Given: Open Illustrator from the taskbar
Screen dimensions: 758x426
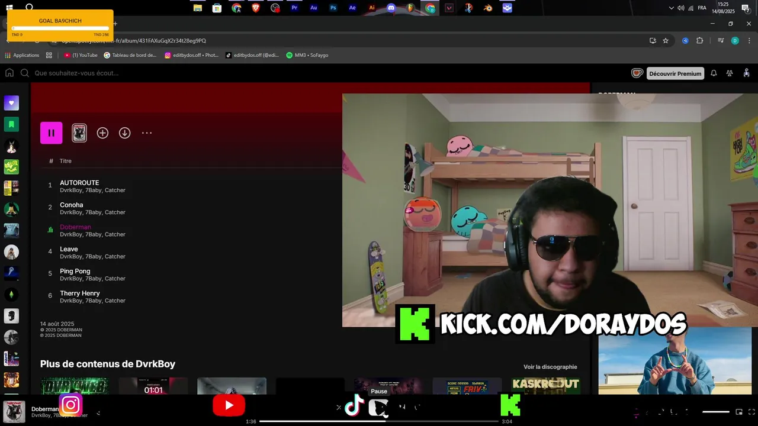Looking at the screenshot, I should 372,8.
